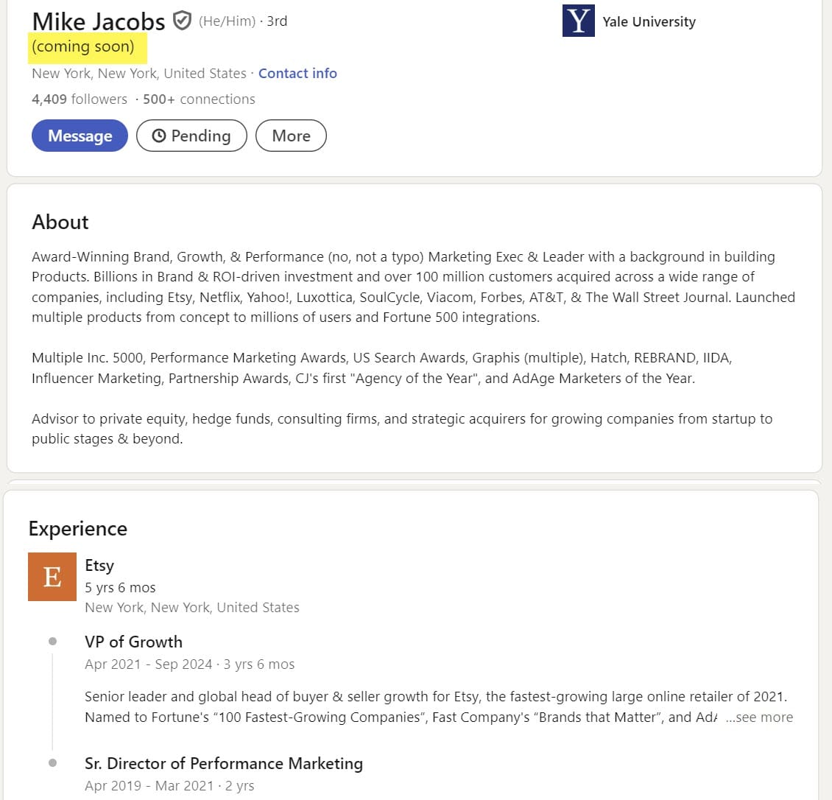Open the Etsy company name in Experience
This screenshot has height=800, width=832.
tap(99, 566)
